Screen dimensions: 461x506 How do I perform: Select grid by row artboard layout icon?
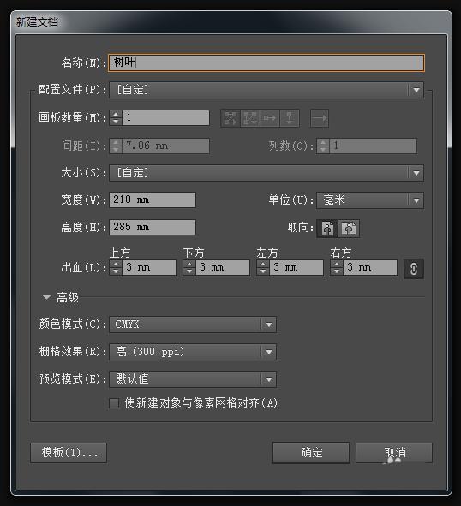(x=230, y=118)
